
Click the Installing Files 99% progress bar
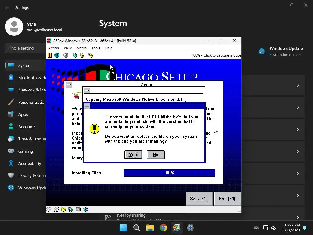169,173
